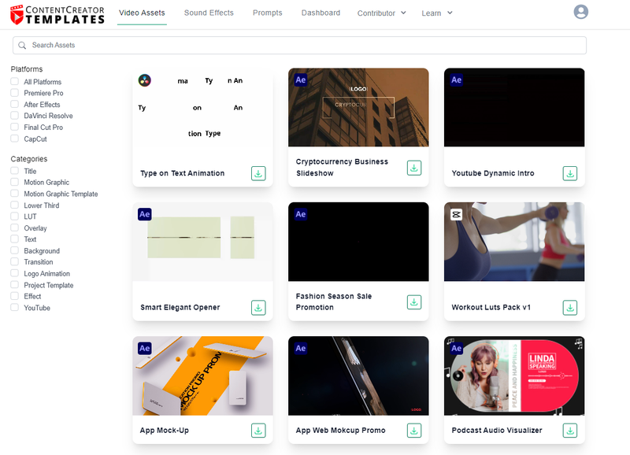The height and width of the screenshot is (455, 630).
Task: Check the All Platforms filter option
Action: tap(13, 81)
